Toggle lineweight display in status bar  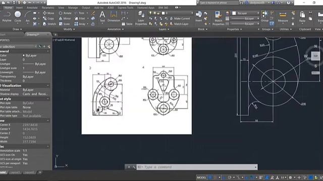(261, 177)
